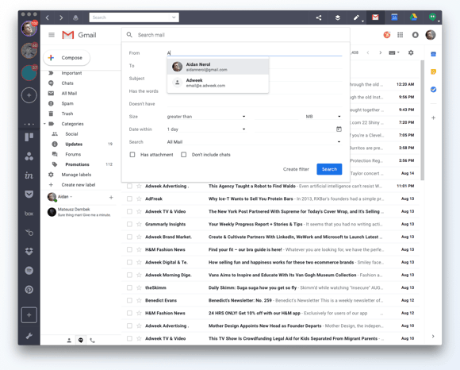Screen dimensions: 460x370
Task: Open Pocket icon in left dock
Action: tap(29, 194)
